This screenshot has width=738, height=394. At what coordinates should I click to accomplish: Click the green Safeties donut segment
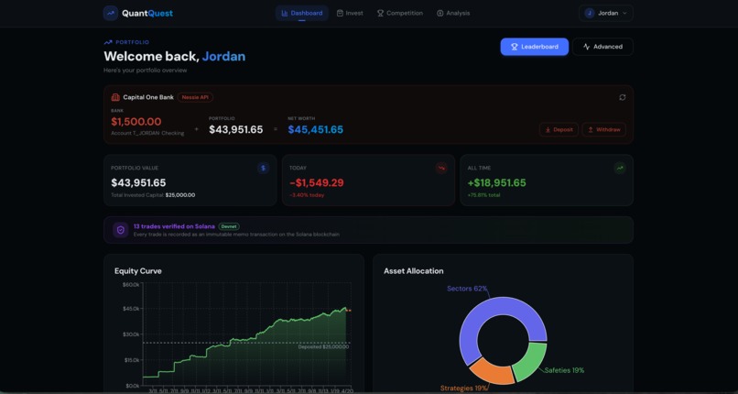[x=533, y=360]
